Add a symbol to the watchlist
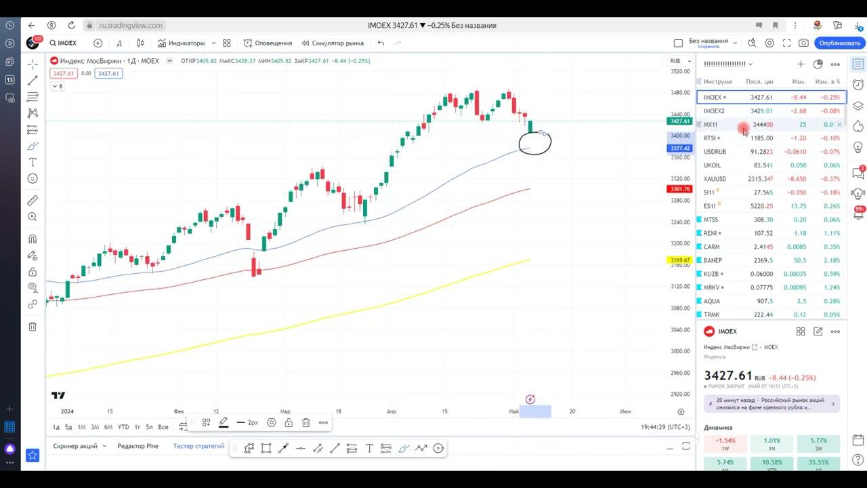Screen dimensions: 867x488 pos(801,64)
